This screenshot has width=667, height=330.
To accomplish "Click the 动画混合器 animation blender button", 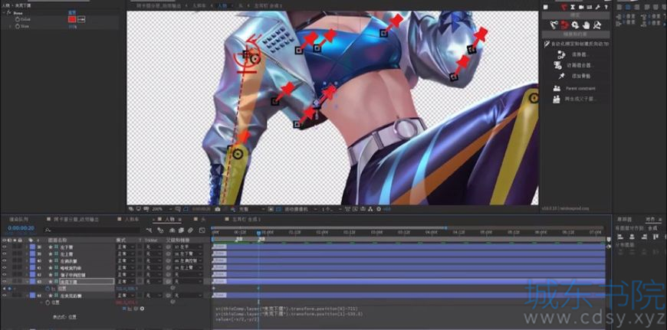I will [x=580, y=65].
